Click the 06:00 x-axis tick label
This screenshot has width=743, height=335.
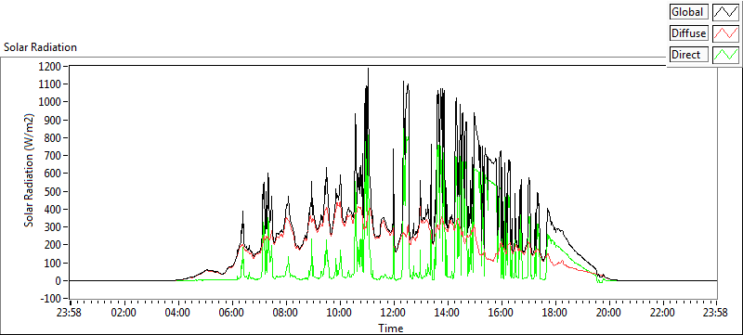click(231, 313)
